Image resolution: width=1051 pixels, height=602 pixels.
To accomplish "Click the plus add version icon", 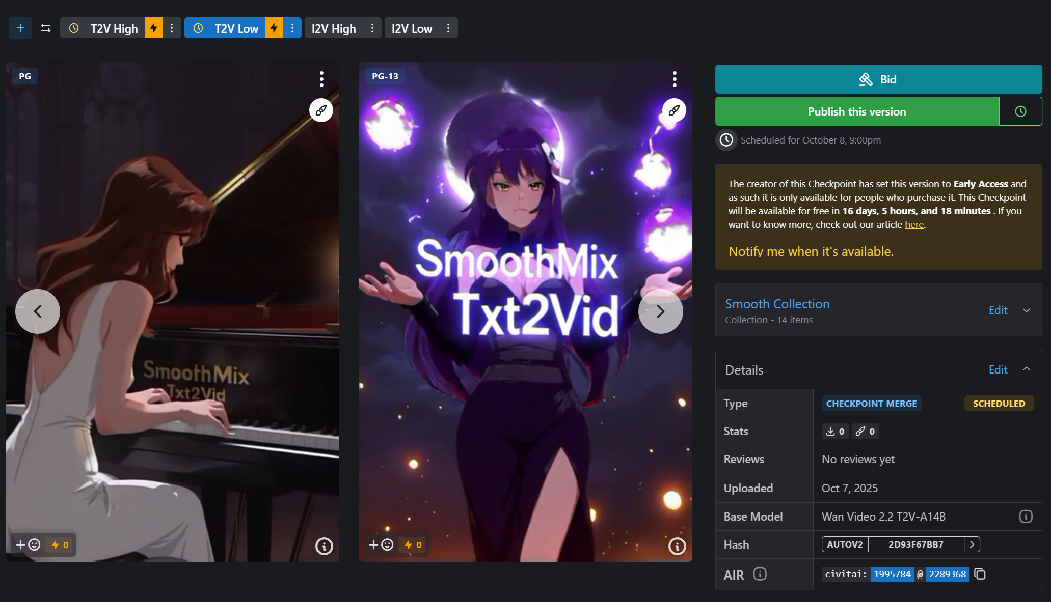I will pos(20,28).
